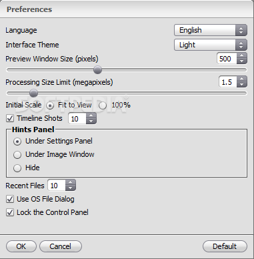
Task: Toggle Lock the Control Panel checkbox
Action: [x=10, y=212]
